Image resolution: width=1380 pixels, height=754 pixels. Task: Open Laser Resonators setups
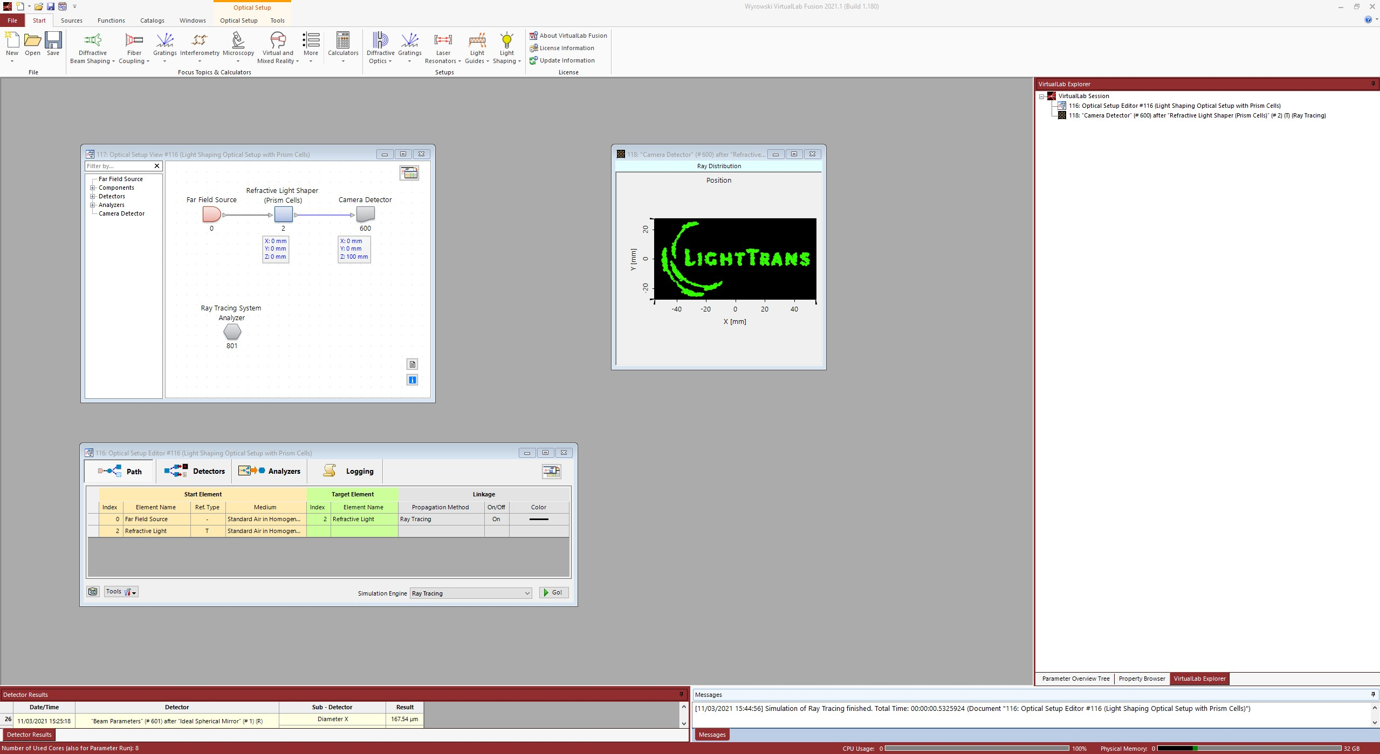click(443, 48)
